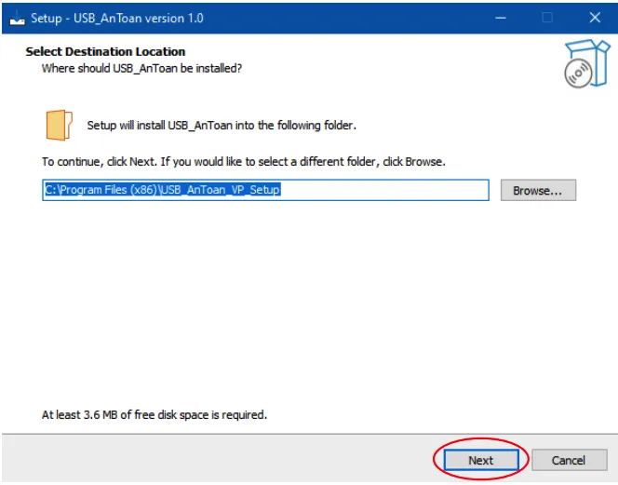The width and height of the screenshot is (618, 485).
Task: Proceed by clicking the Next button
Action: click(x=480, y=460)
